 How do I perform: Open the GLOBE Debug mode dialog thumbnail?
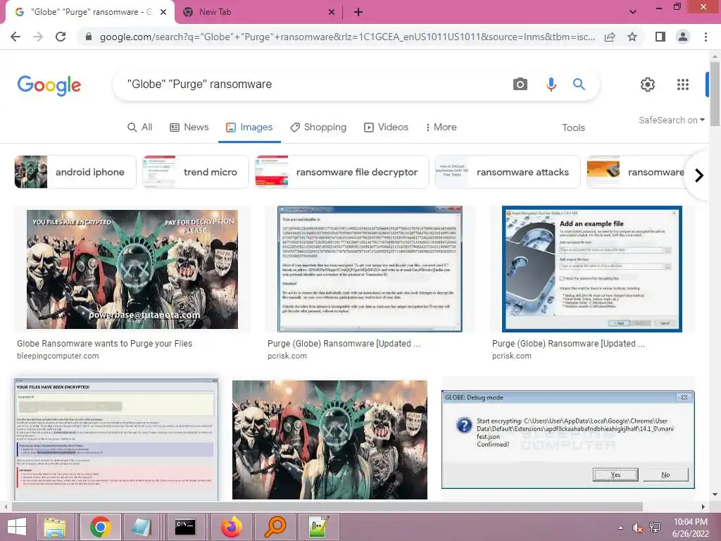click(568, 440)
